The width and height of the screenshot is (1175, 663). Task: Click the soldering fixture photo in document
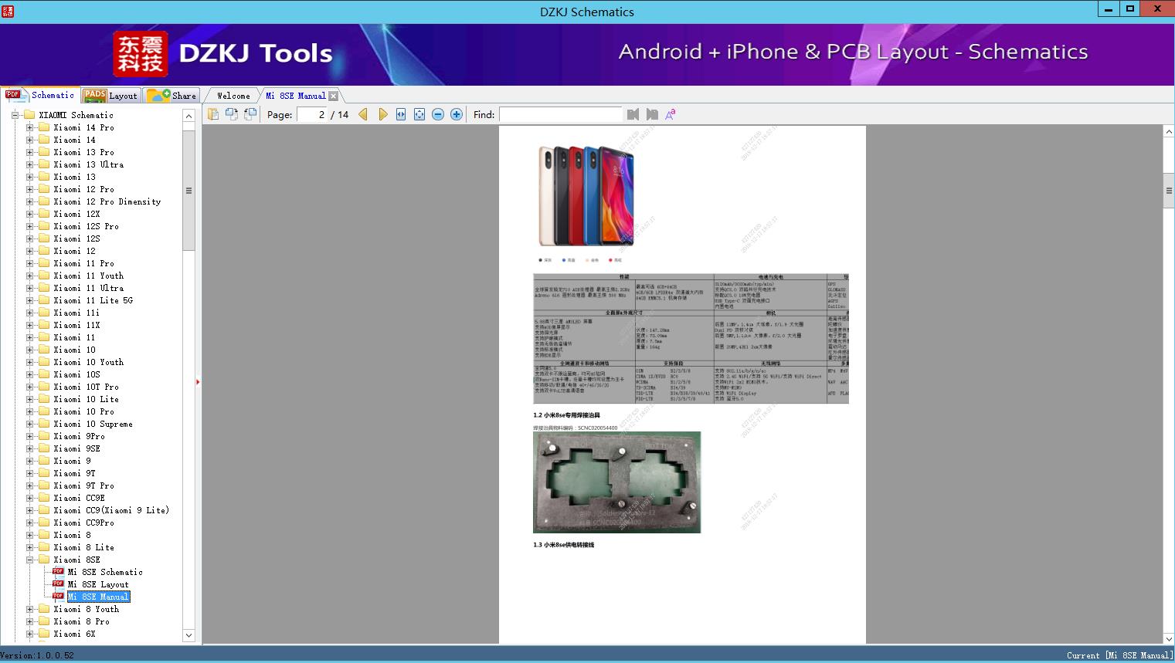point(616,482)
